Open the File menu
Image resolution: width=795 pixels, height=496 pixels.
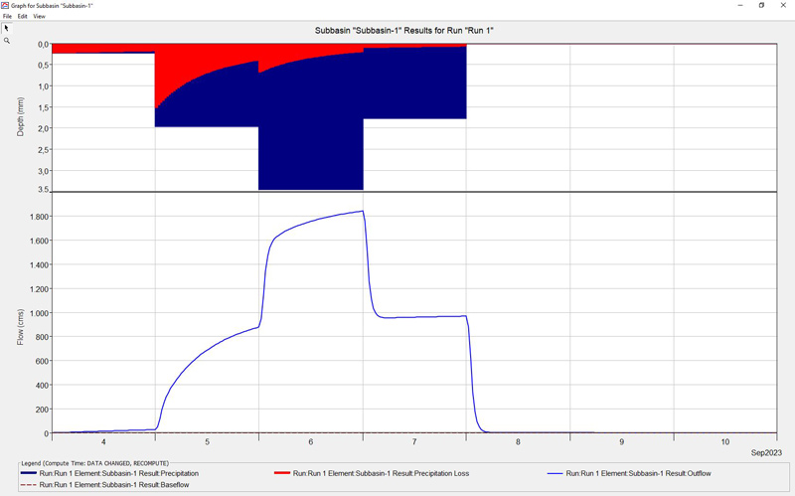(7, 17)
